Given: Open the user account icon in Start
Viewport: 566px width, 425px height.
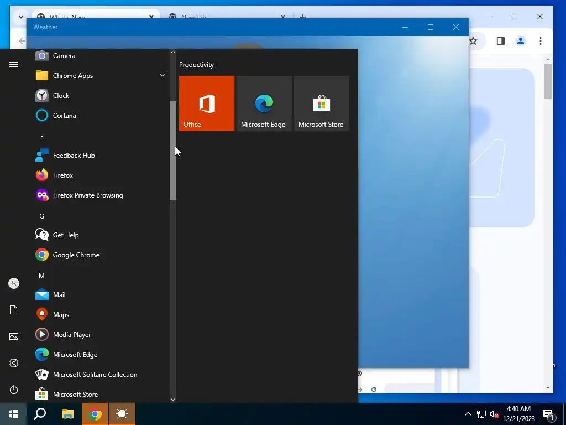Looking at the screenshot, I should pyautogui.click(x=14, y=283).
